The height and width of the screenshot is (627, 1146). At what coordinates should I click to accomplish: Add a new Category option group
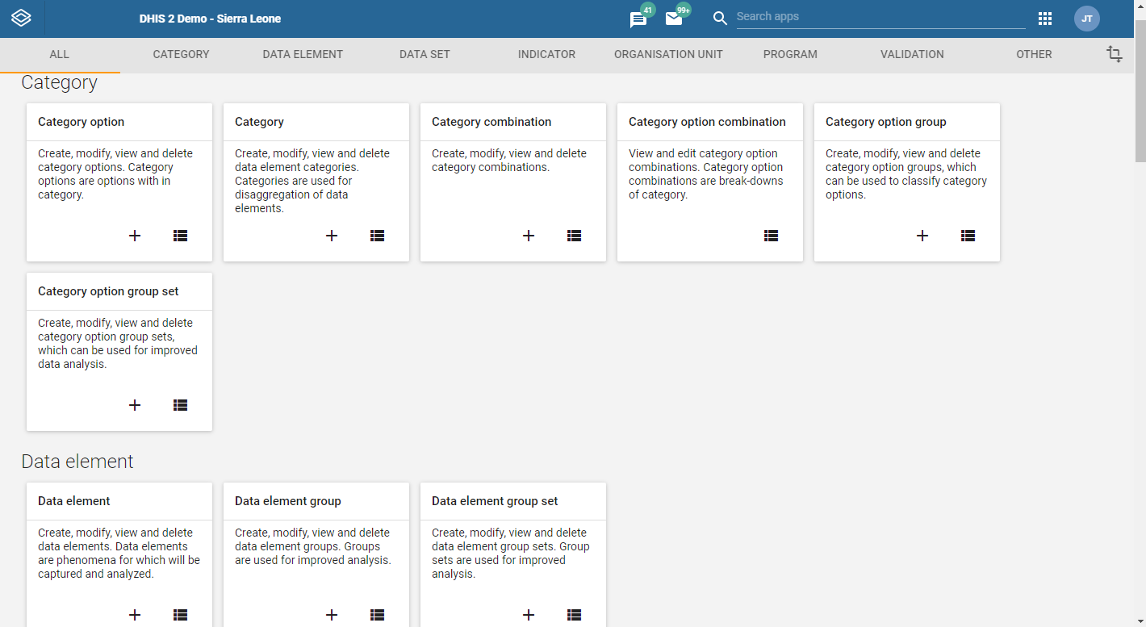tap(922, 236)
